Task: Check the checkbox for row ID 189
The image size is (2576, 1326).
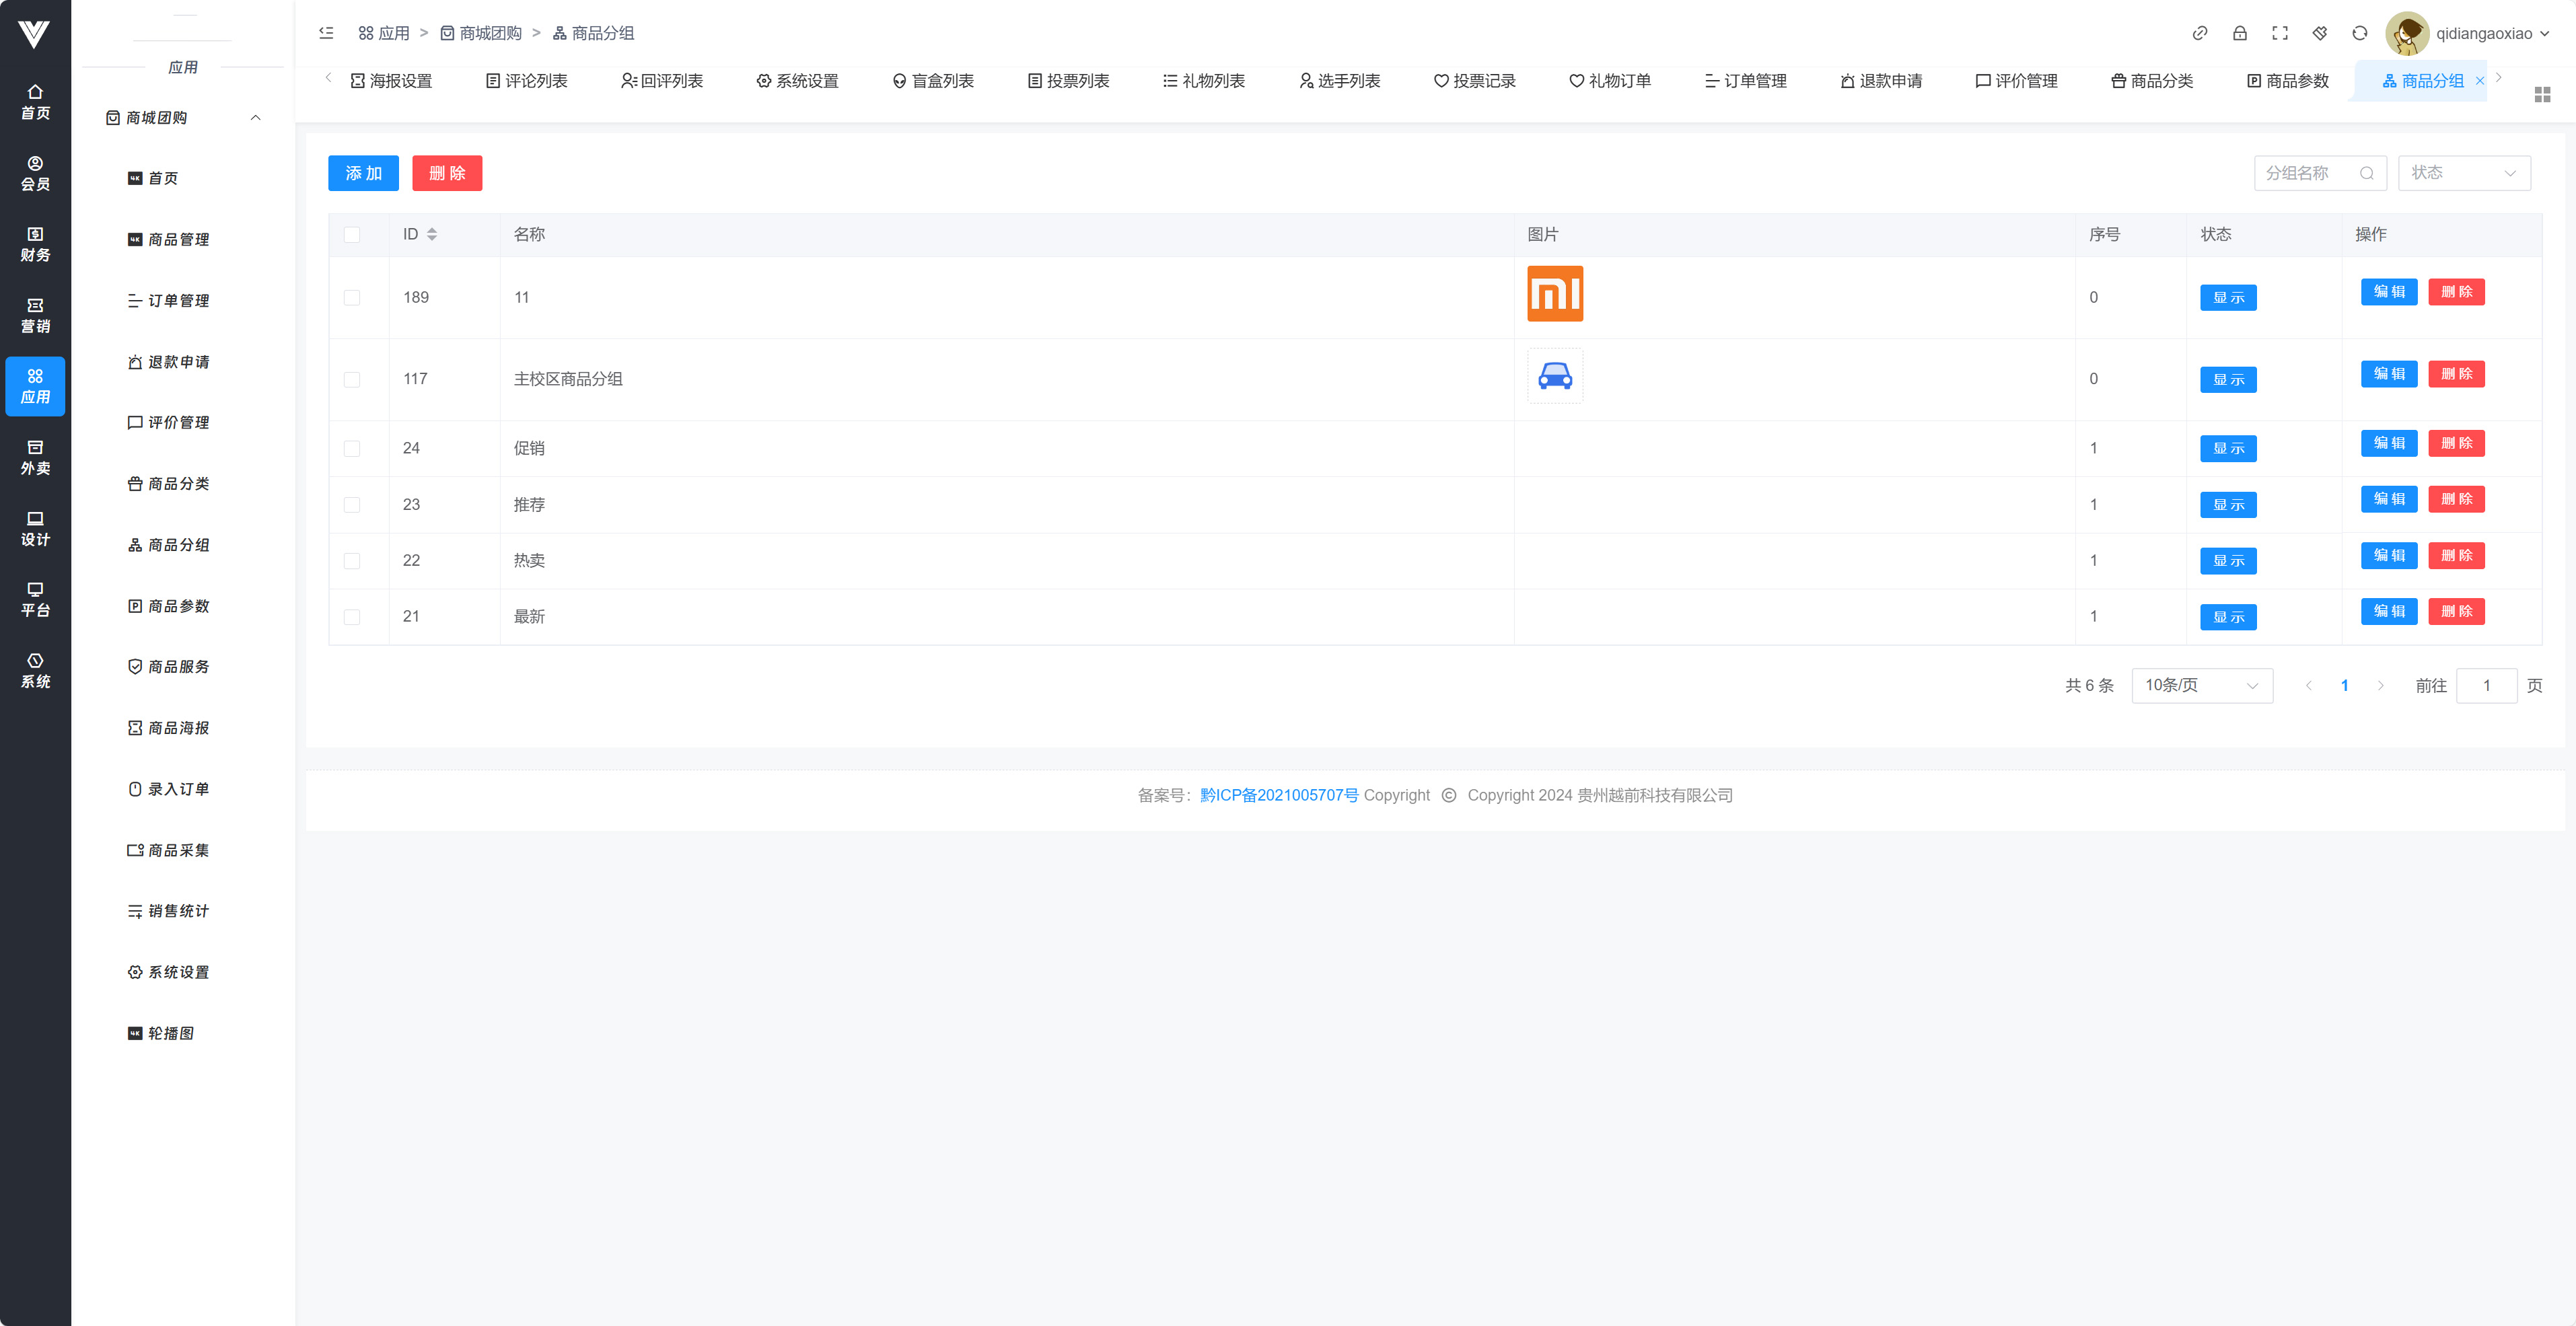Action: click(352, 297)
